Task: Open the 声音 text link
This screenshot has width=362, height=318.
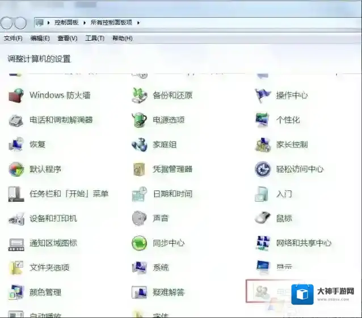Action: [161, 219]
